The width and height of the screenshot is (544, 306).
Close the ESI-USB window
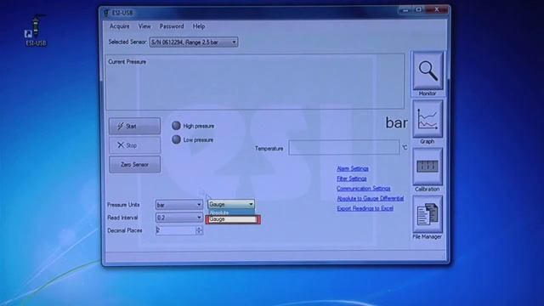(x=437, y=10)
